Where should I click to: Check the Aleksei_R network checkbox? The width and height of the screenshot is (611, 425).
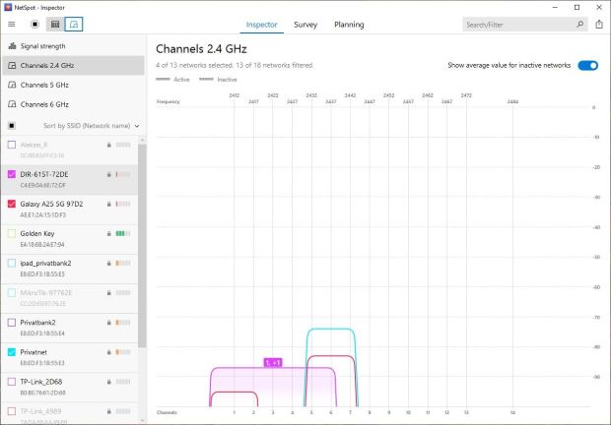[x=12, y=145]
